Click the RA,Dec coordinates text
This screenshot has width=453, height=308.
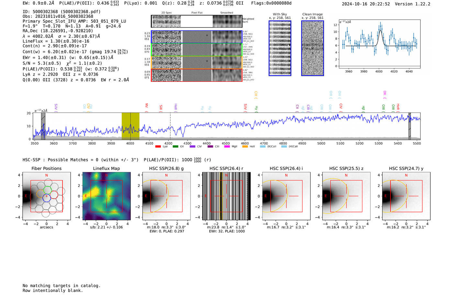coord(58,31)
